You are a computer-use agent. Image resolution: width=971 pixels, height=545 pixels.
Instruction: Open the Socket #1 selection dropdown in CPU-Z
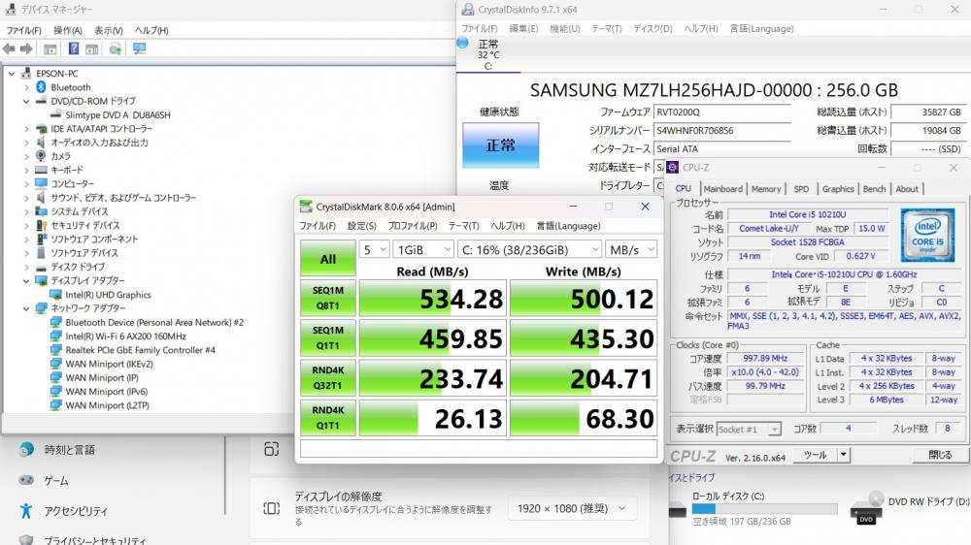tap(749, 429)
